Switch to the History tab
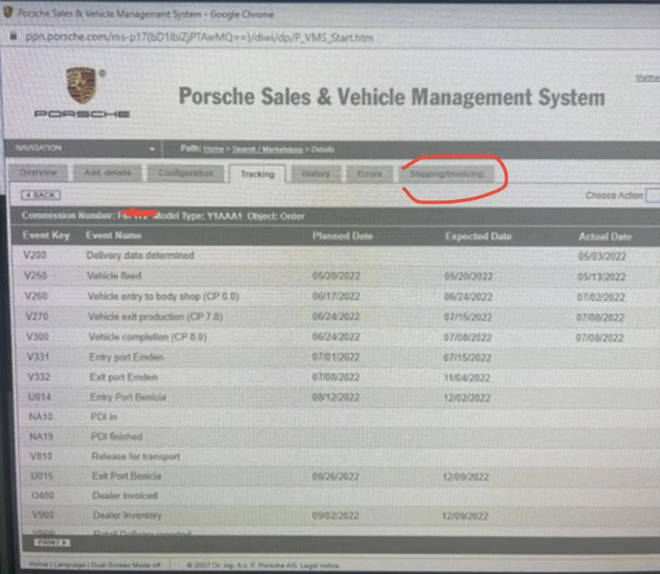The height and width of the screenshot is (574, 660). pyautogui.click(x=316, y=174)
